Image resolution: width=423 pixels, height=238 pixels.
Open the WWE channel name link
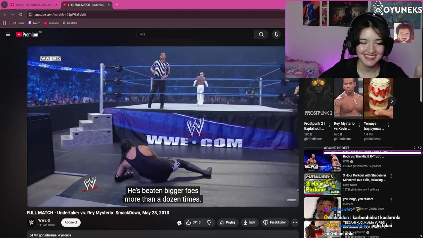pos(42,220)
